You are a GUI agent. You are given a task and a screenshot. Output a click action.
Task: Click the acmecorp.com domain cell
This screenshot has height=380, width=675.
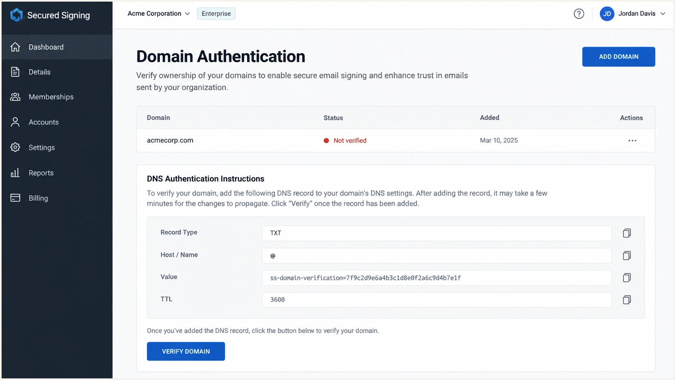(170, 141)
